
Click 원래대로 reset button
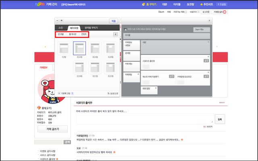pyautogui.click(x=113, y=94)
